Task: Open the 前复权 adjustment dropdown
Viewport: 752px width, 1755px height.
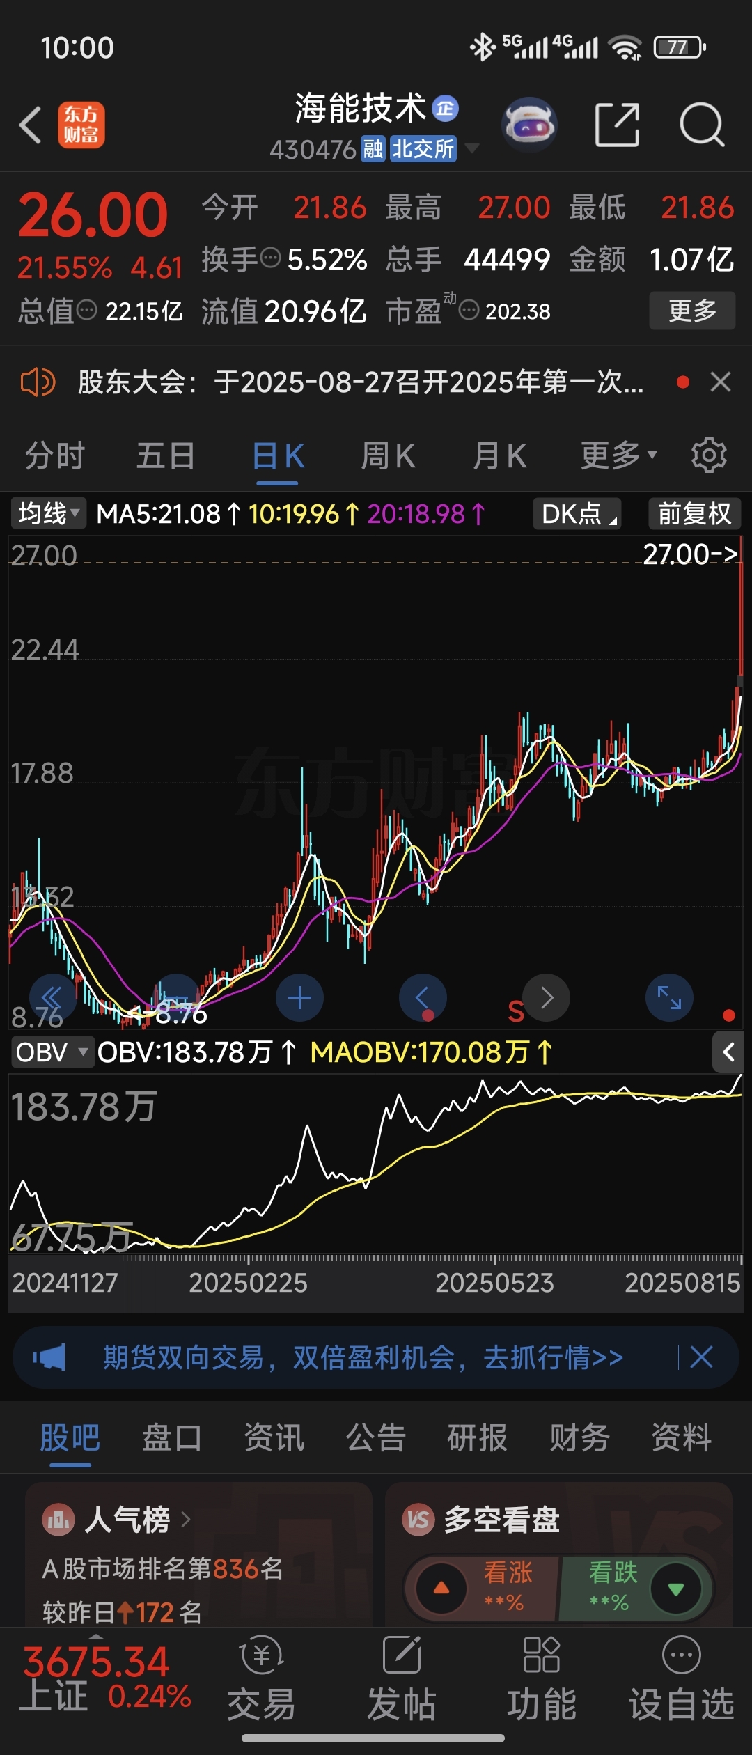Action: pyautogui.click(x=695, y=514)
